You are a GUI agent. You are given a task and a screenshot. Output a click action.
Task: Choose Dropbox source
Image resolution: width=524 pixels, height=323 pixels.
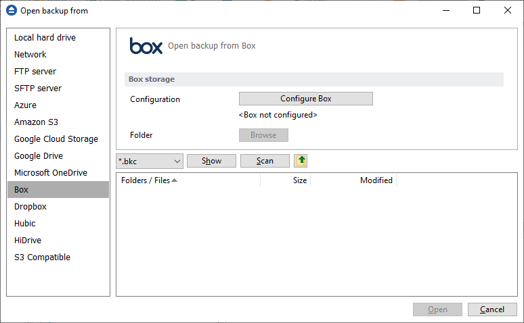tap(58, 207)
